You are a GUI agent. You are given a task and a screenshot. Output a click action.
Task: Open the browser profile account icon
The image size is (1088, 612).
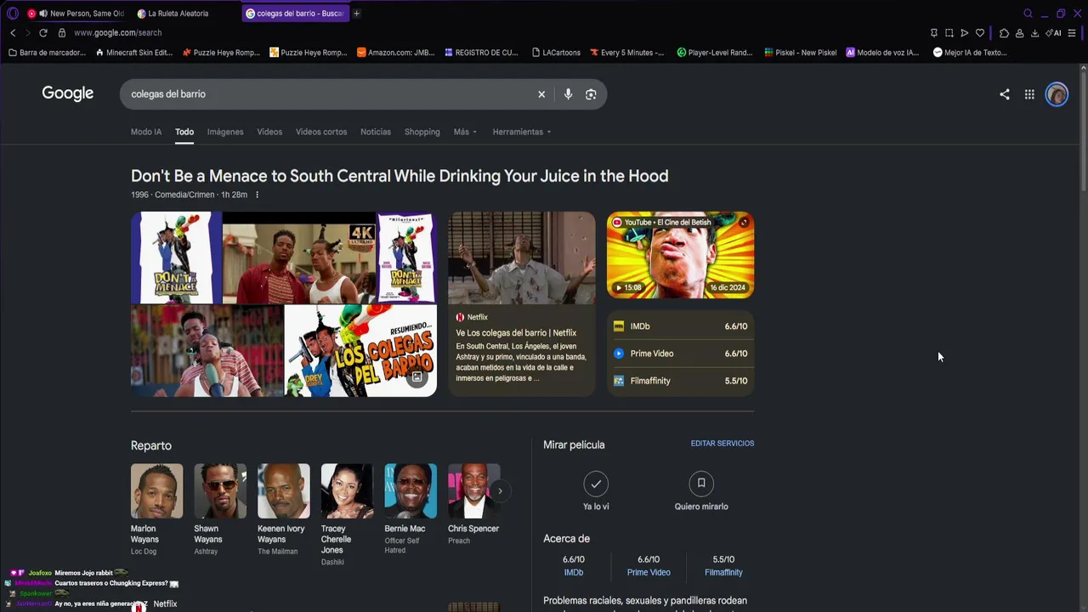[1019, 33]
